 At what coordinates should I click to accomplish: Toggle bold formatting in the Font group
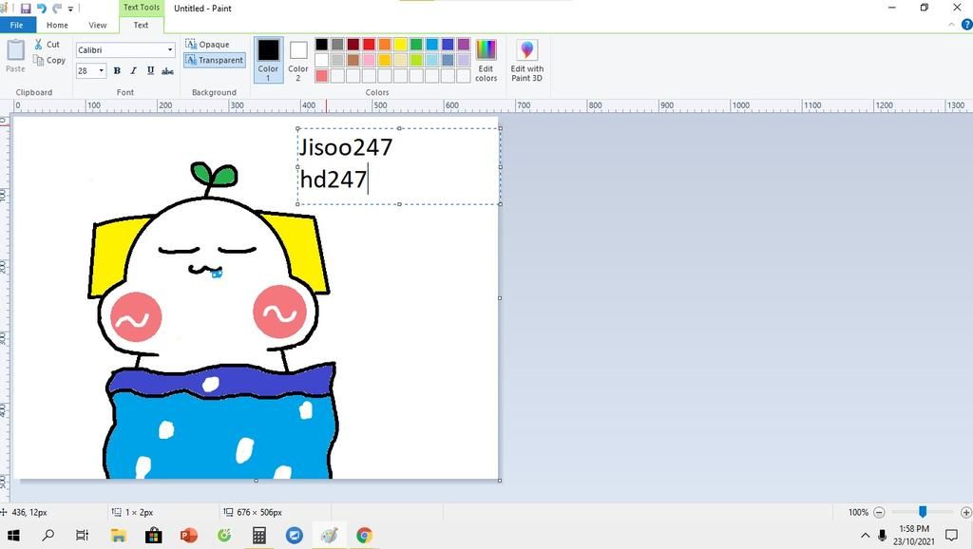pos(116,69)
